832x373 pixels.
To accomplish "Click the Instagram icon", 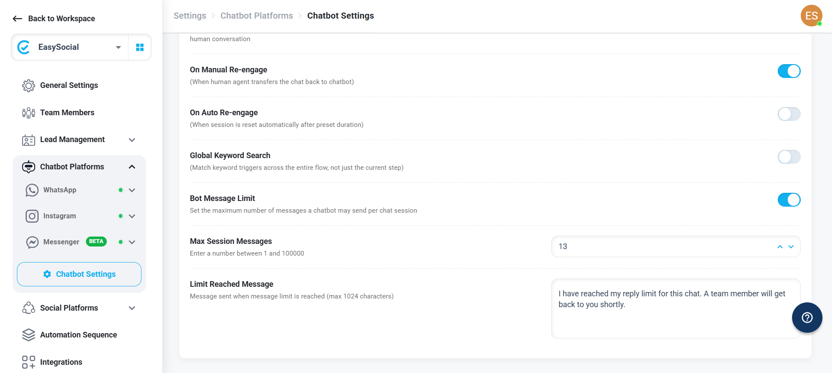I will [x=32, y=216].
